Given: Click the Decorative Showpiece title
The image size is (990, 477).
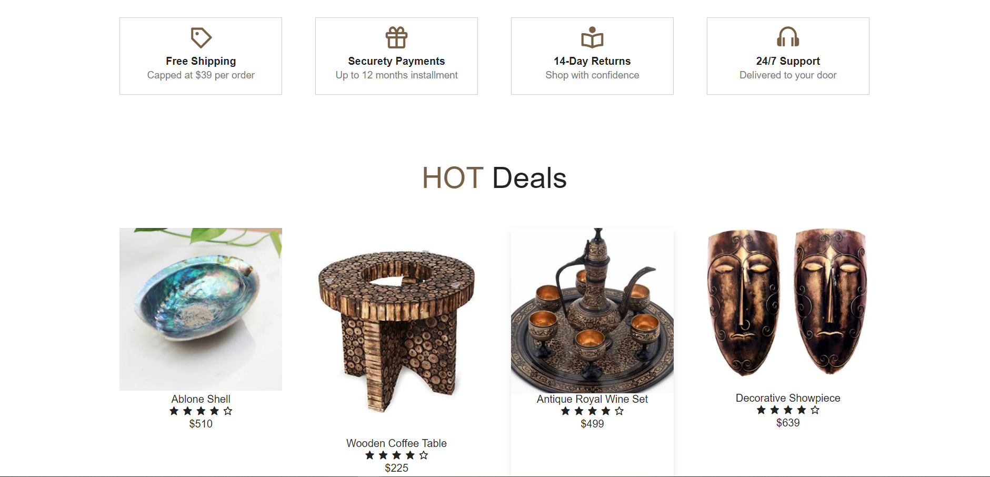Looking at the screenshot, I should point(788,398).
